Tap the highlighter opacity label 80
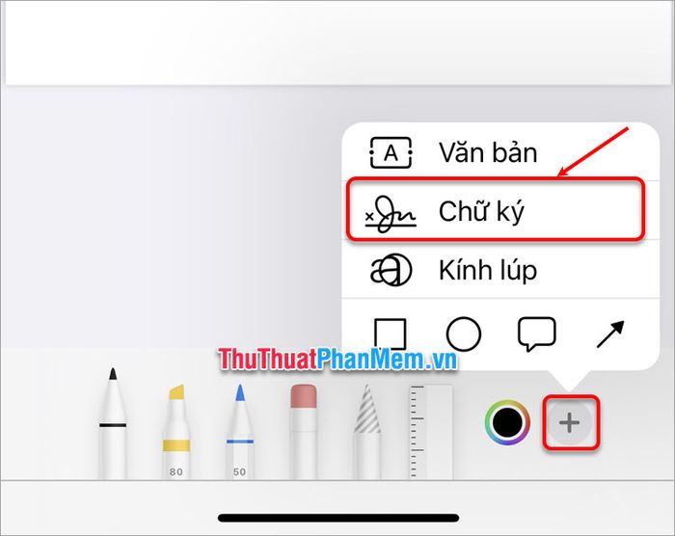Viewport: 675px width, 536px height. [176, 471]
